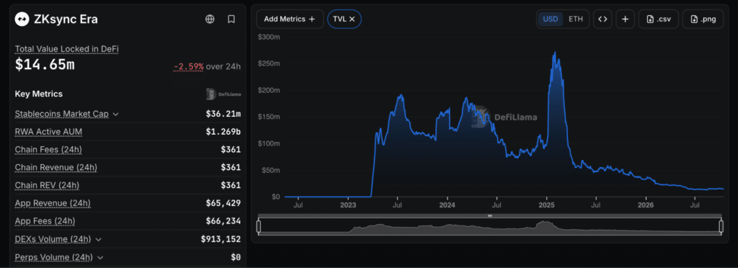Image resolution: width=738 pixels, height=268 pixels.
Task: Click the 2023 x-axis label
Action: coord(347,205)
